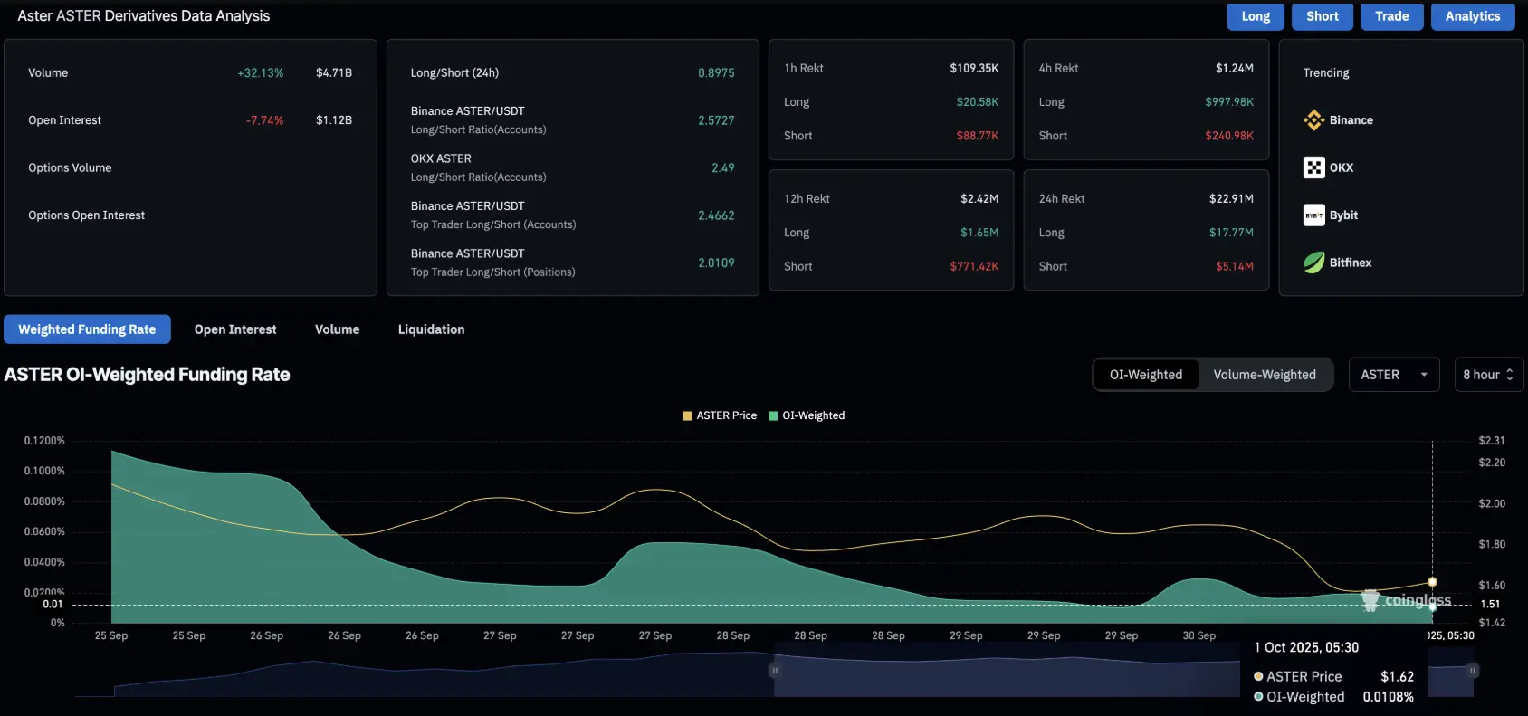Viewport: 1528px width, 716px height.
Task: Grab the left range selector handle
Action: click(x=775, y=671)
